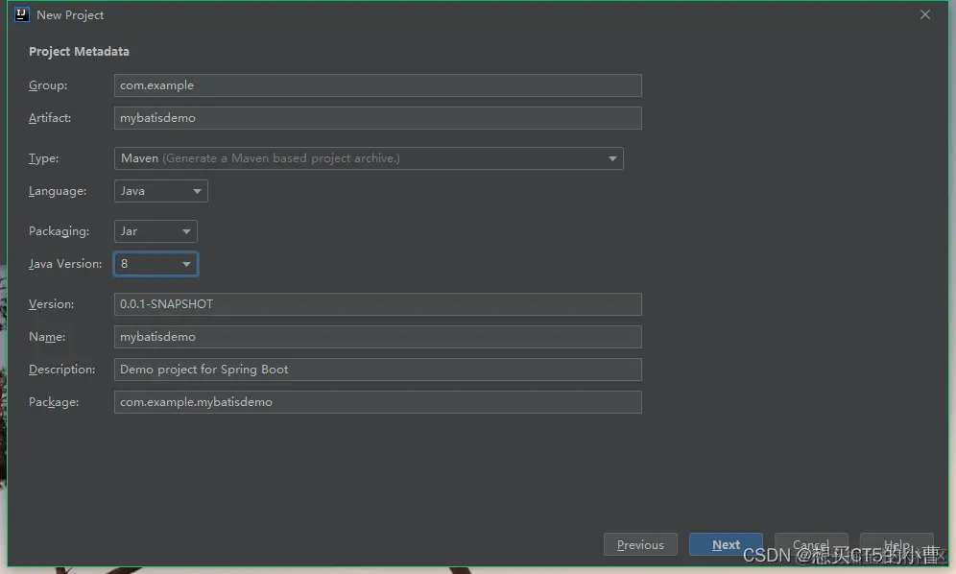This screenshot has height=574, width=956.
Task: Click the Package: label
Action: 54,402
